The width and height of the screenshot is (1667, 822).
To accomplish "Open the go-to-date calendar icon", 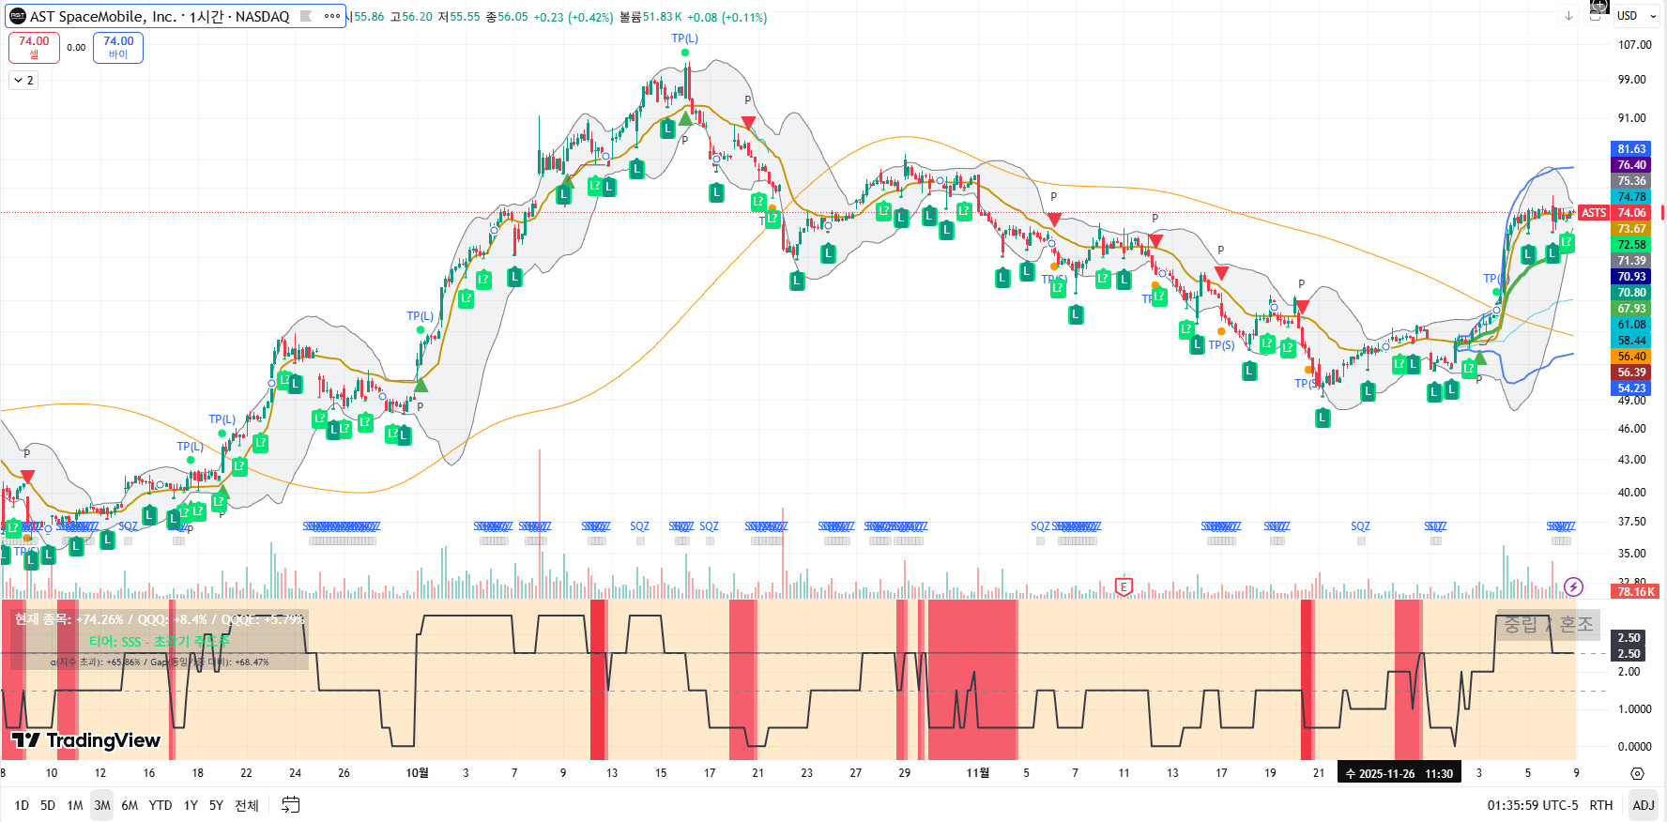I will pyautogui.click(x=291, y=805).
